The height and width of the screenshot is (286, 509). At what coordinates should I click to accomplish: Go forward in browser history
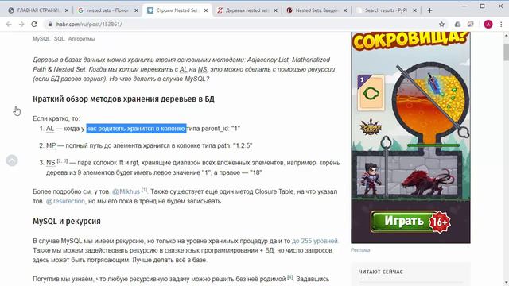[x=21, y=25]
